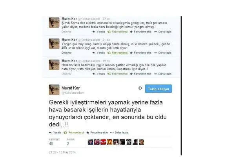This screenshot has height=157, width=235.
Task: Click the 45 retweet count
Action: (x=51, y=144)
